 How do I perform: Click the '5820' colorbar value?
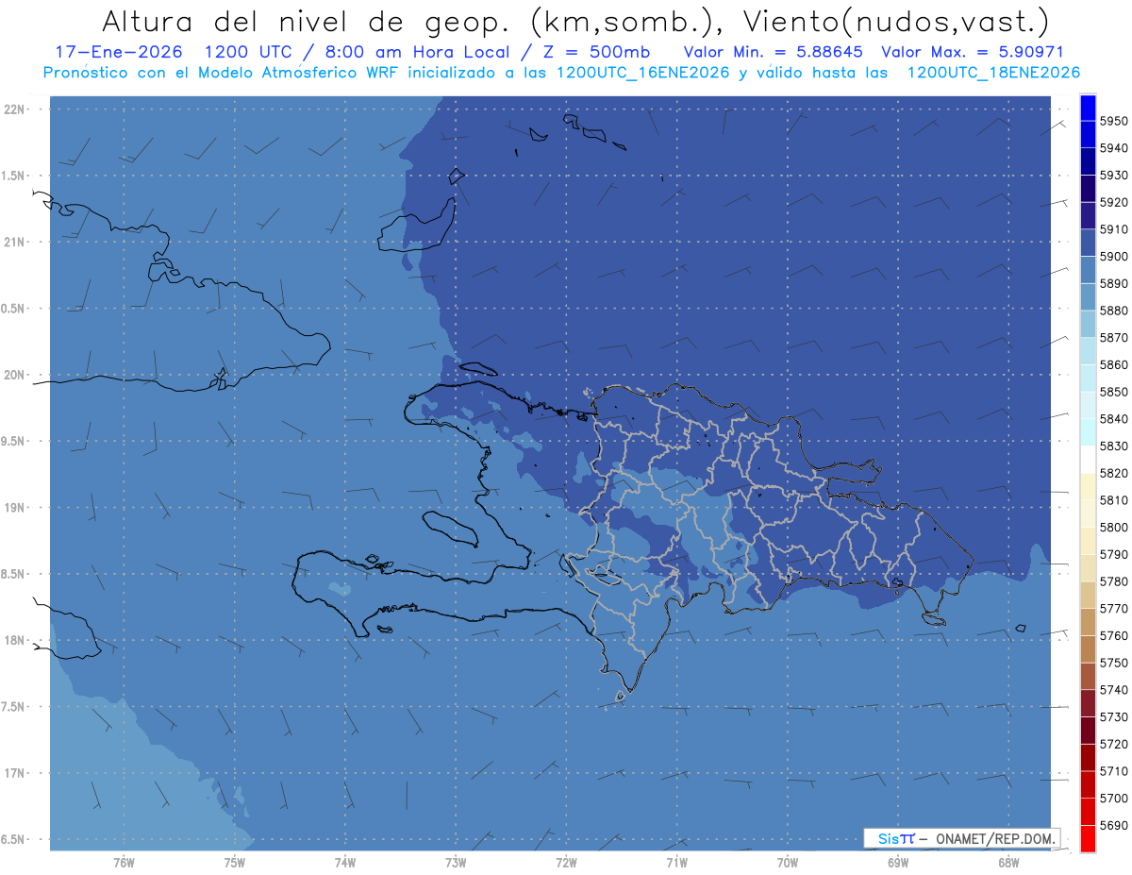point(1113,473)
